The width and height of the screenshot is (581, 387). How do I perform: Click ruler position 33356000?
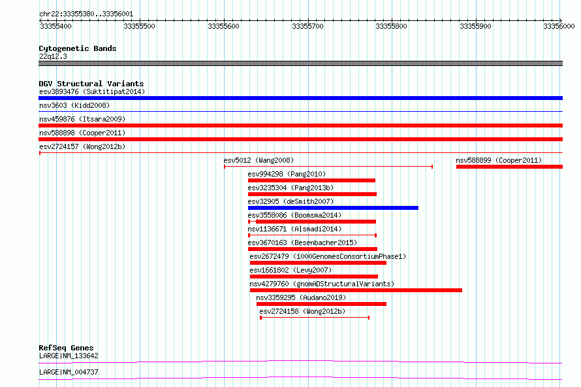(x=559, y=26)
